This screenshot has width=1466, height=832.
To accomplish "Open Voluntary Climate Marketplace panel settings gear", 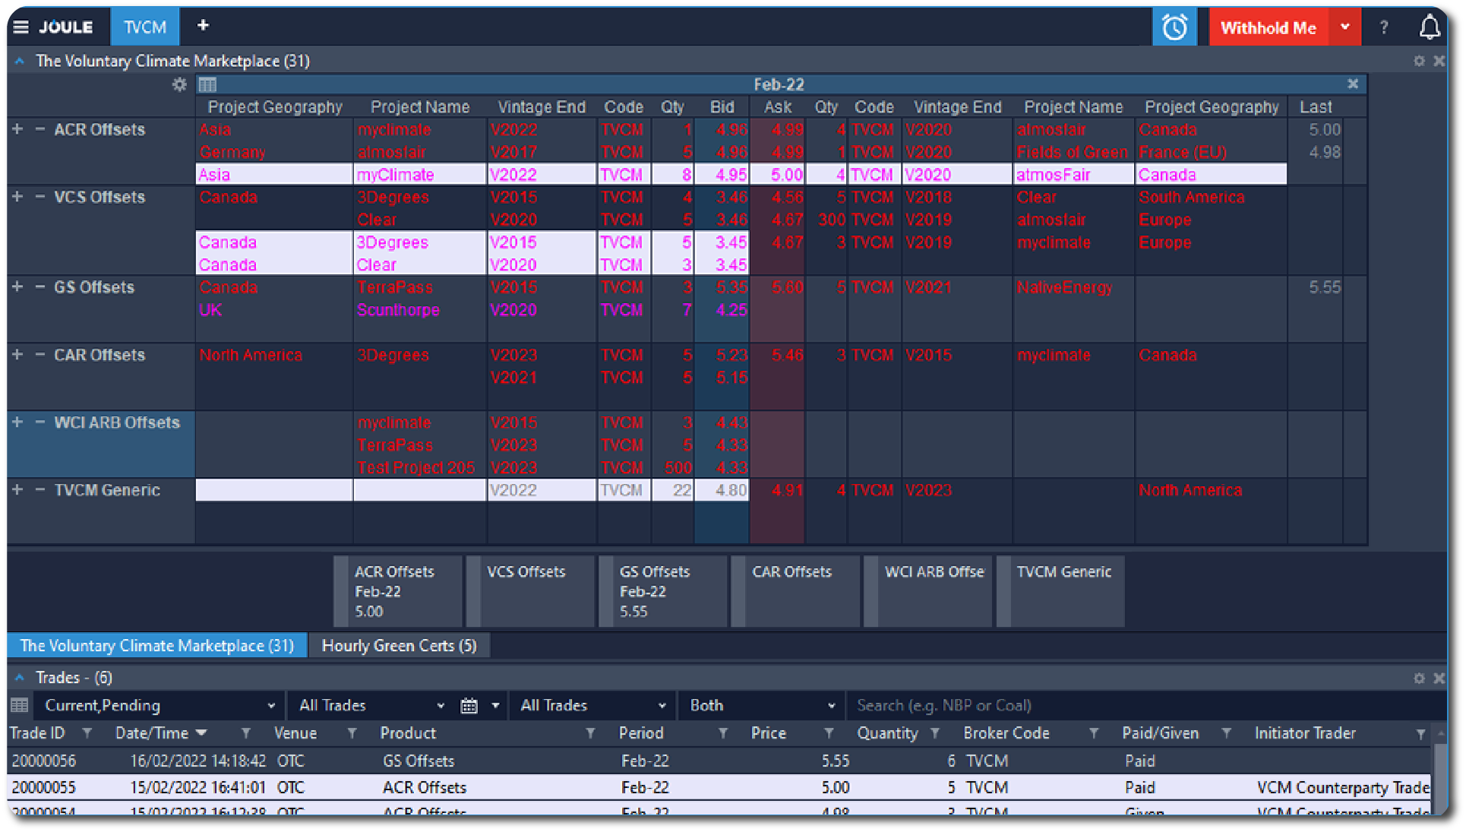I will click(x=1419, y=61).
